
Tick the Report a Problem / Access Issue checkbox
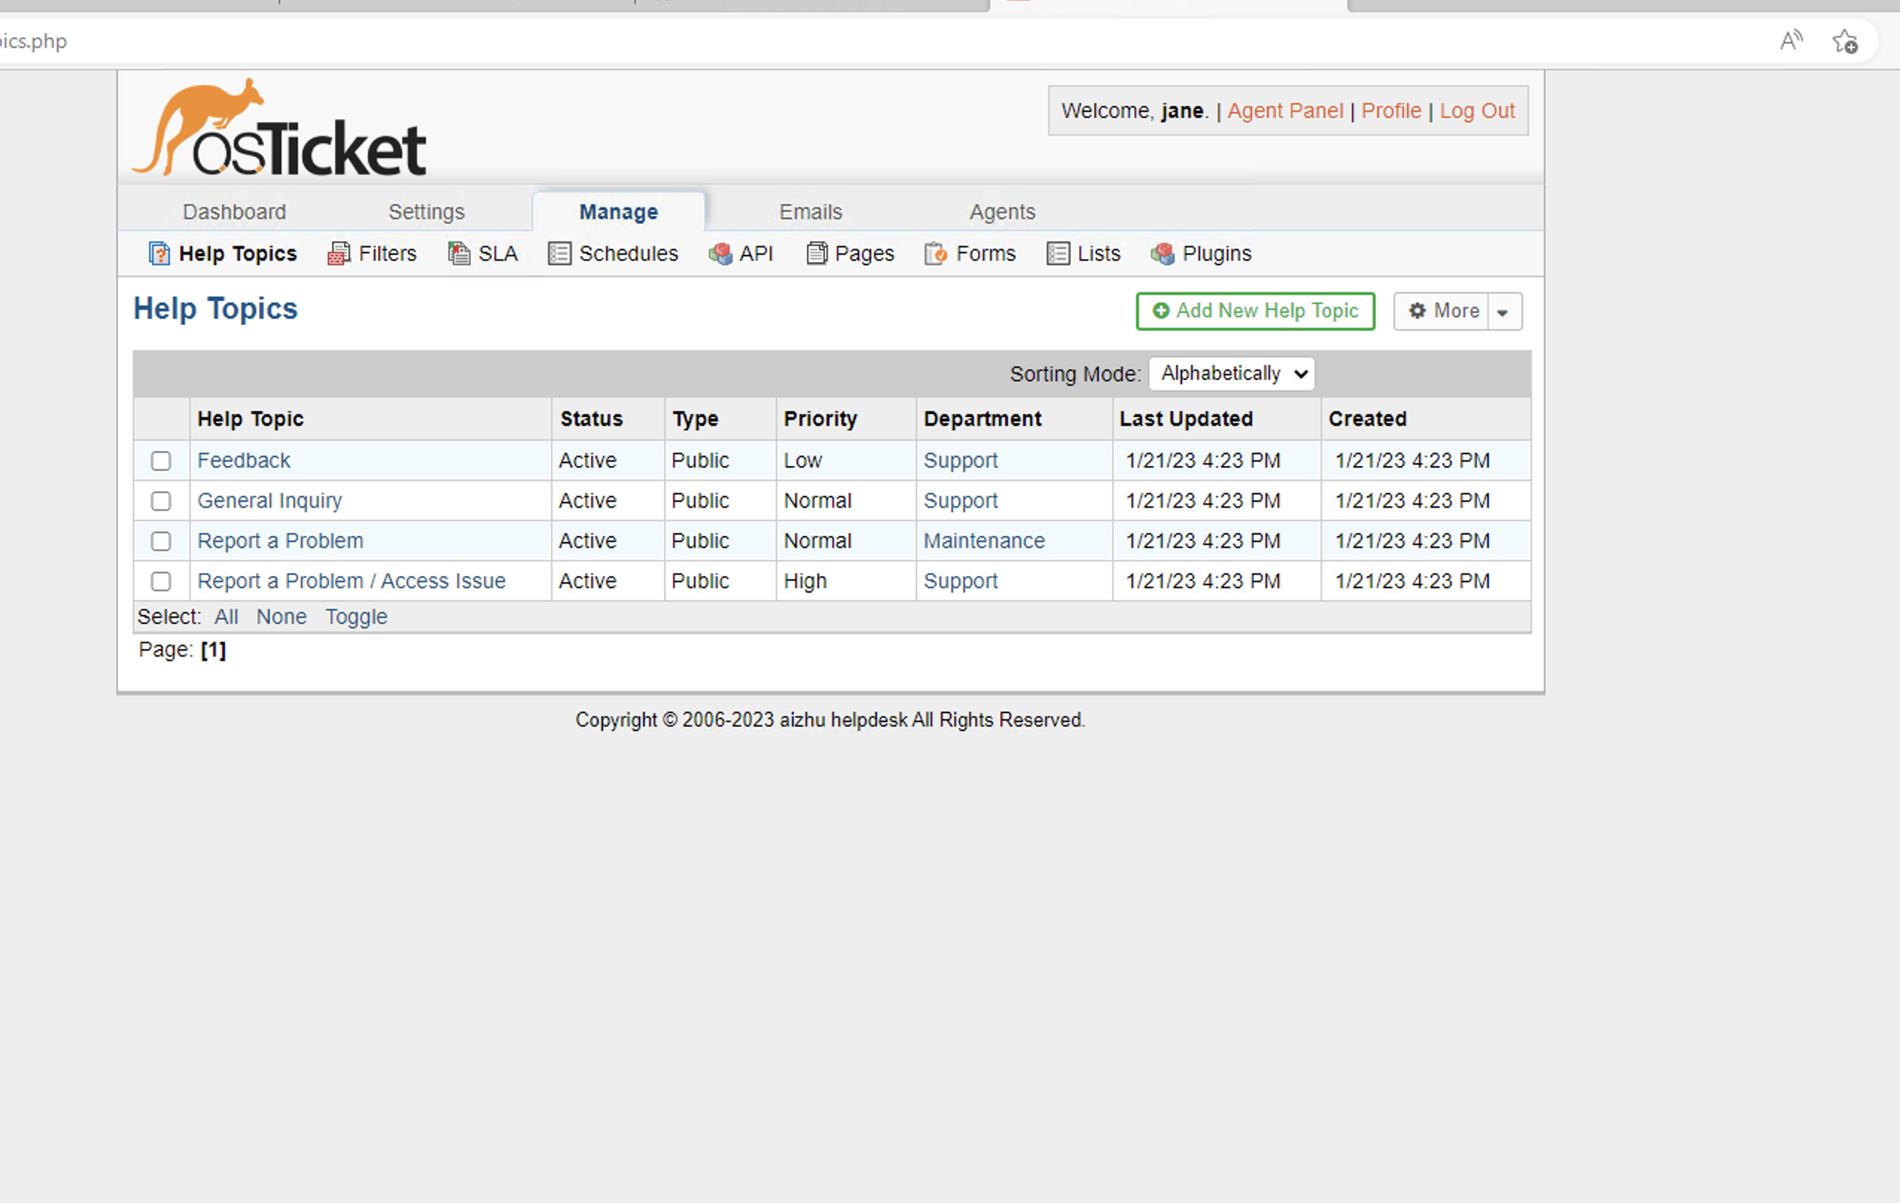(161, 581)
